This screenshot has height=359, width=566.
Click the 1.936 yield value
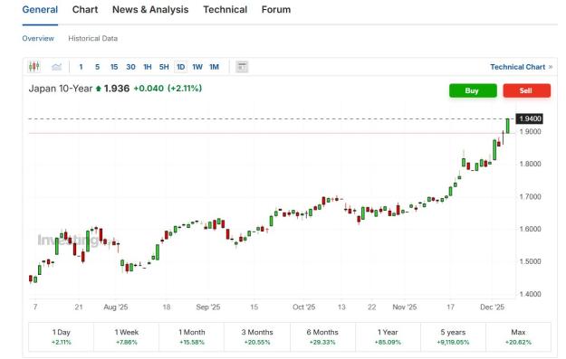coord(117,89)
